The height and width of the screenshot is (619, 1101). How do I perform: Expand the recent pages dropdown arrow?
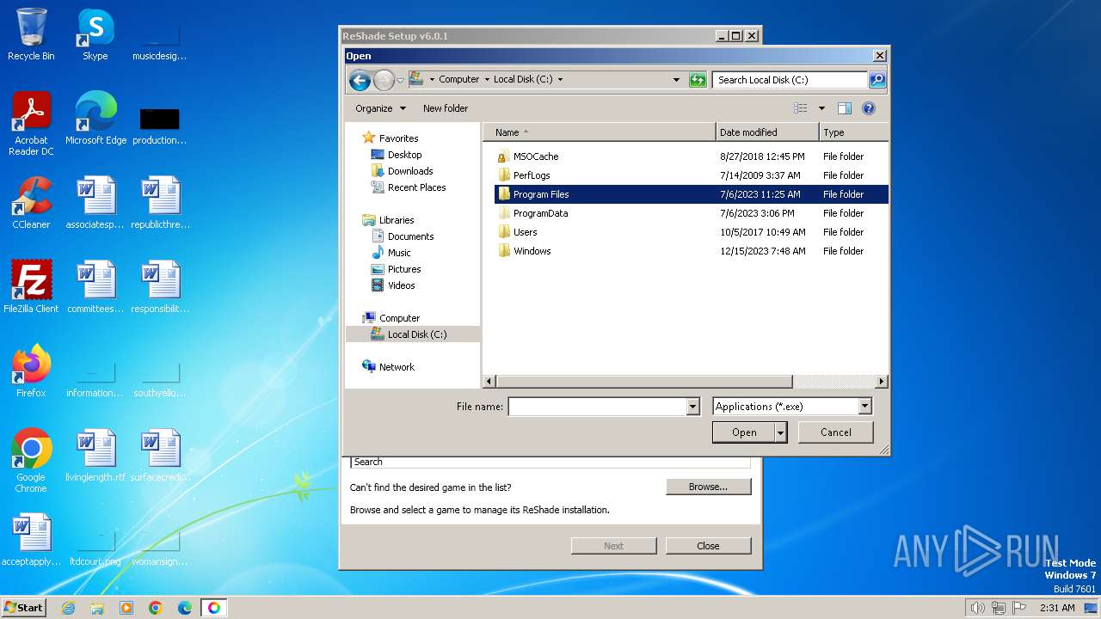tap(400, 81)
